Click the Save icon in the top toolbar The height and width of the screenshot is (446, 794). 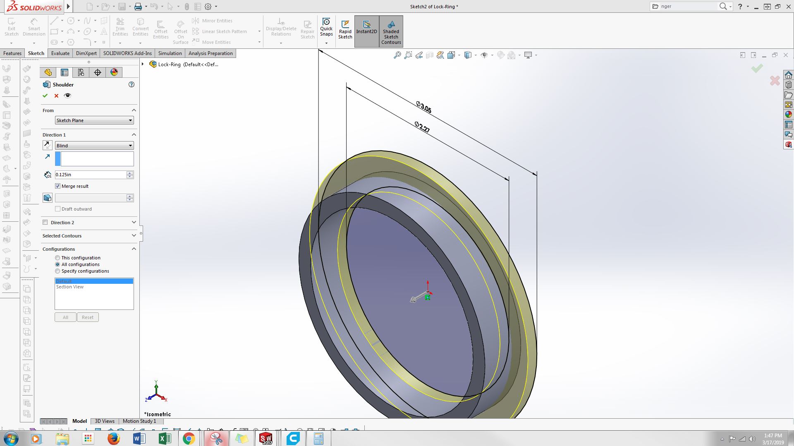[122, 7]
